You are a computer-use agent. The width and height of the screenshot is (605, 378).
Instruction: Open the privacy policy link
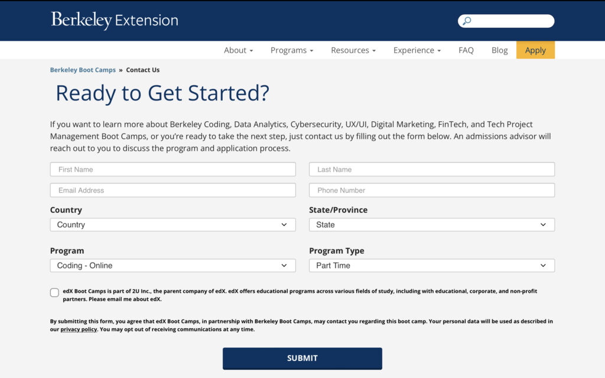79,329
